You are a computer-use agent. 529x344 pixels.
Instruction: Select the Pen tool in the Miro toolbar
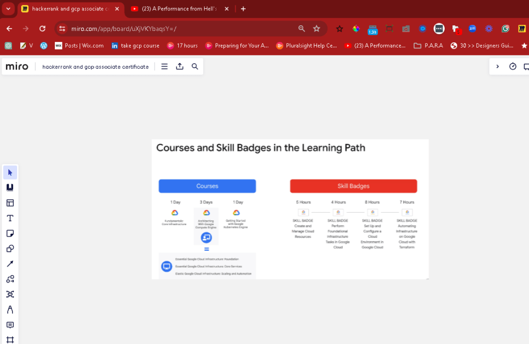10,309
